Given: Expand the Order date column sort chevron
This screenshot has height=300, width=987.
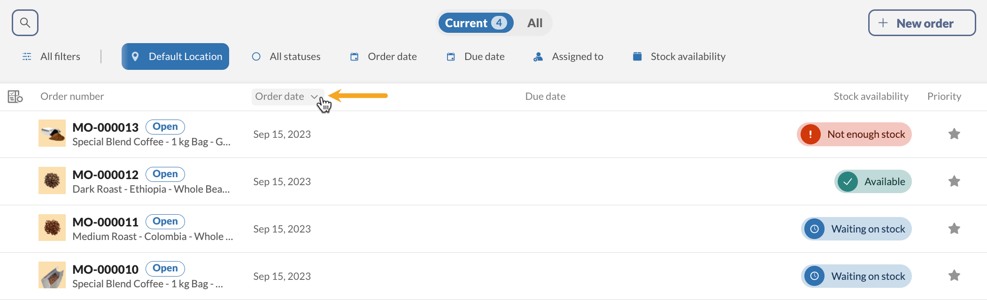Looking at the screenshot, I should pyautogui.click(x=314, y=97).
